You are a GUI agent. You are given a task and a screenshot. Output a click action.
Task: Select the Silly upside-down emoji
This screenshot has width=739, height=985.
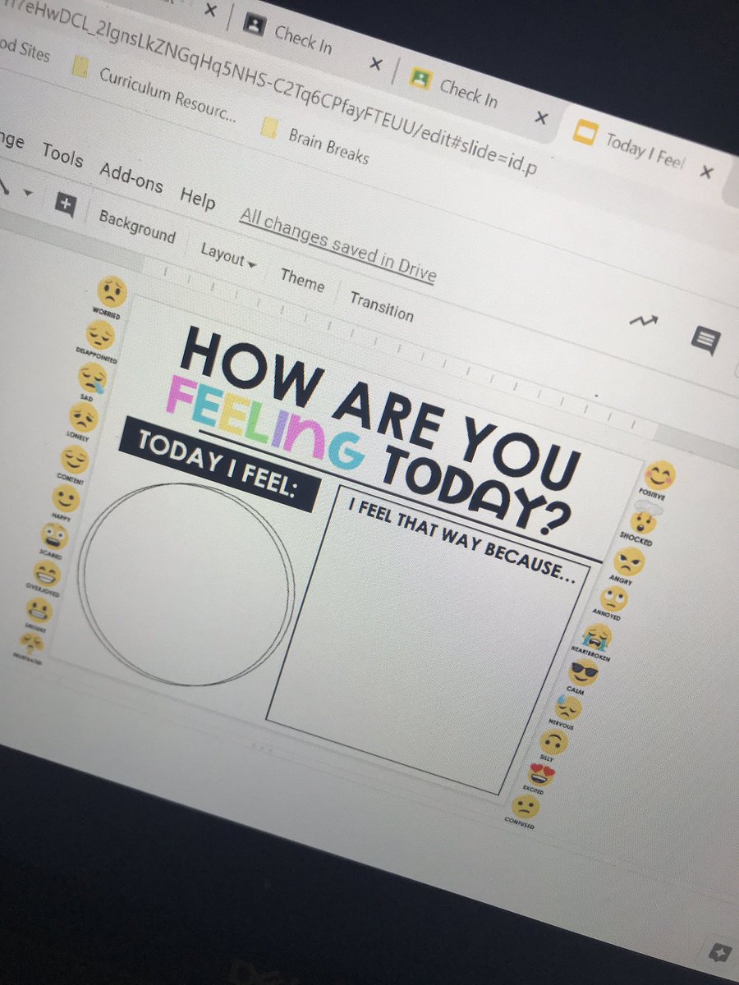point(554,742)
